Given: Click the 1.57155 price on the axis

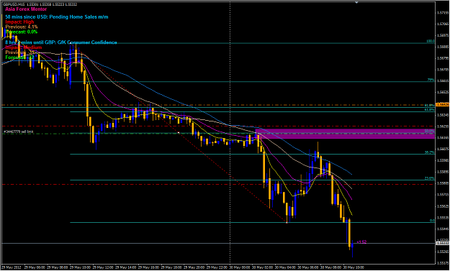Looking at the screenshot, I should tap(442, 13).
